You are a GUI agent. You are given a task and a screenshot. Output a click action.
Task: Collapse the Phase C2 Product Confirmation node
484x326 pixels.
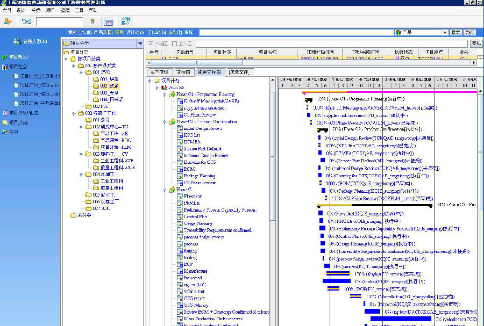pos(165,122)
